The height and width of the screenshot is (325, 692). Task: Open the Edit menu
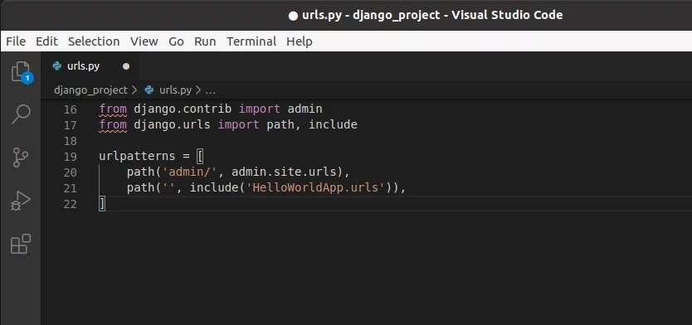click(46, 41)
